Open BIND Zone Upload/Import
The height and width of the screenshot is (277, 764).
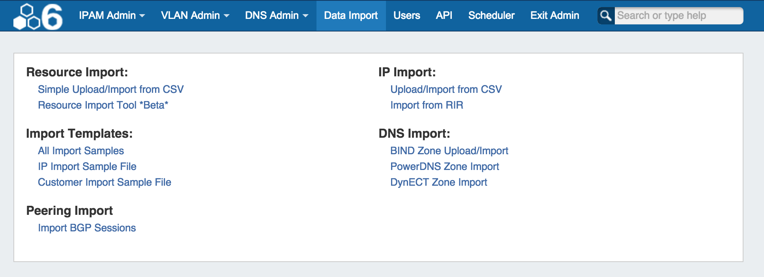(x=449, y=151)
